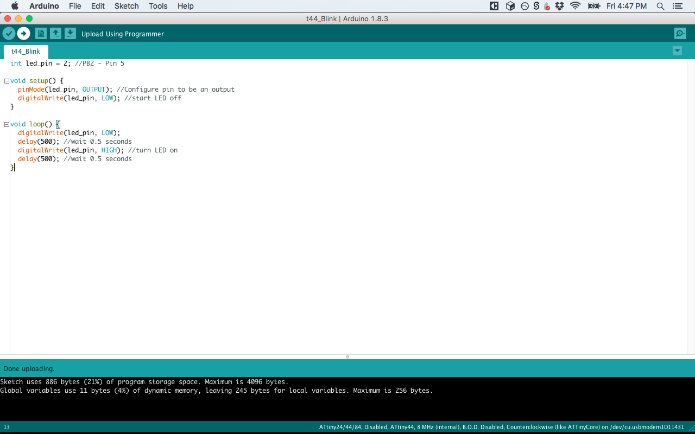The image size is (695, 434).
Task: Click the Upload arrow button
Action: tap(23, 34)
